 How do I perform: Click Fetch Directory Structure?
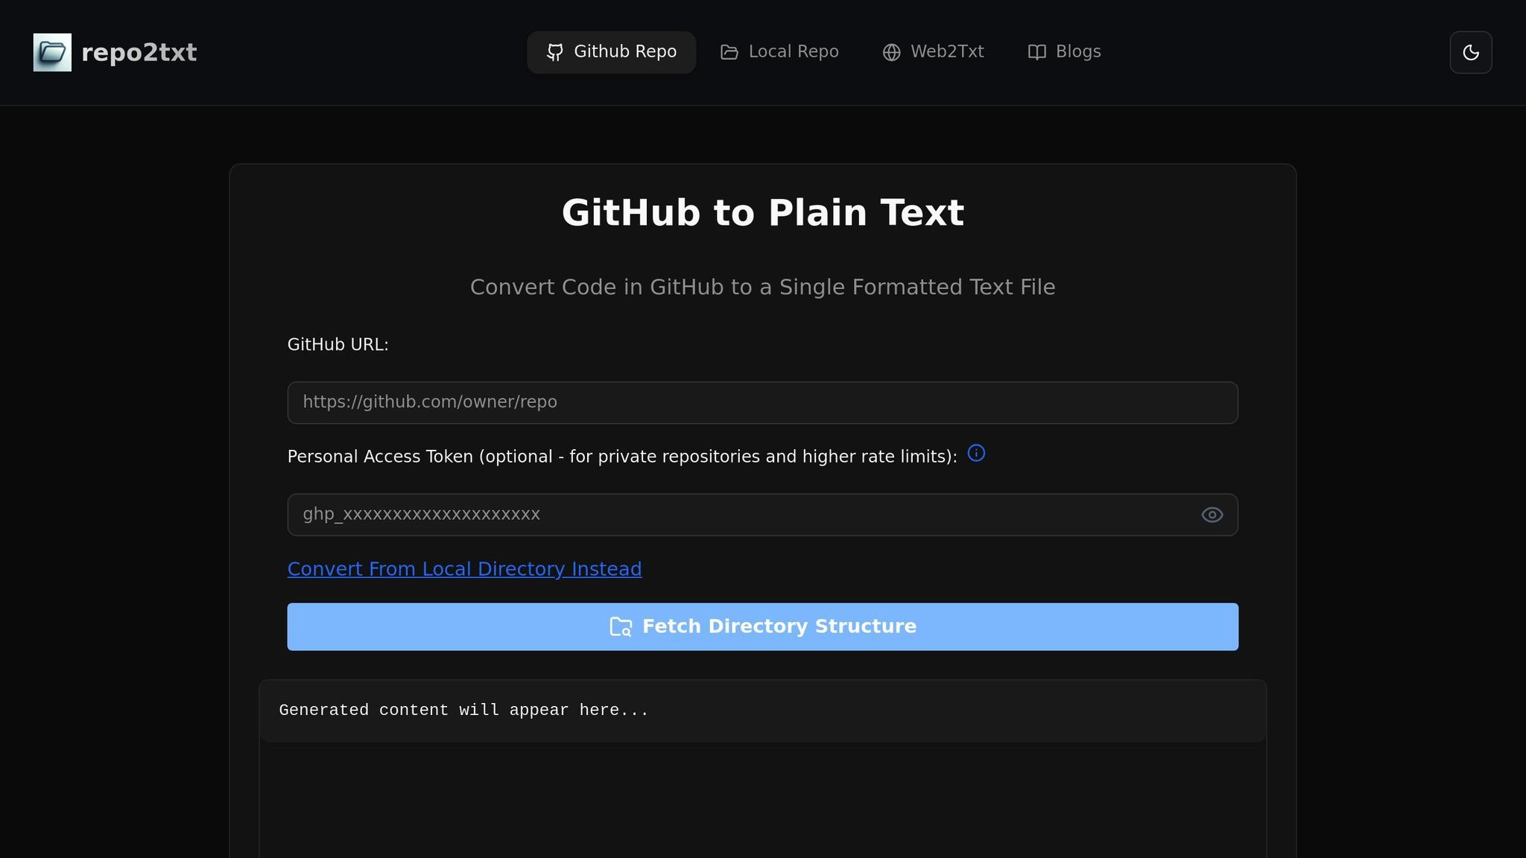(x=762, y=626)
